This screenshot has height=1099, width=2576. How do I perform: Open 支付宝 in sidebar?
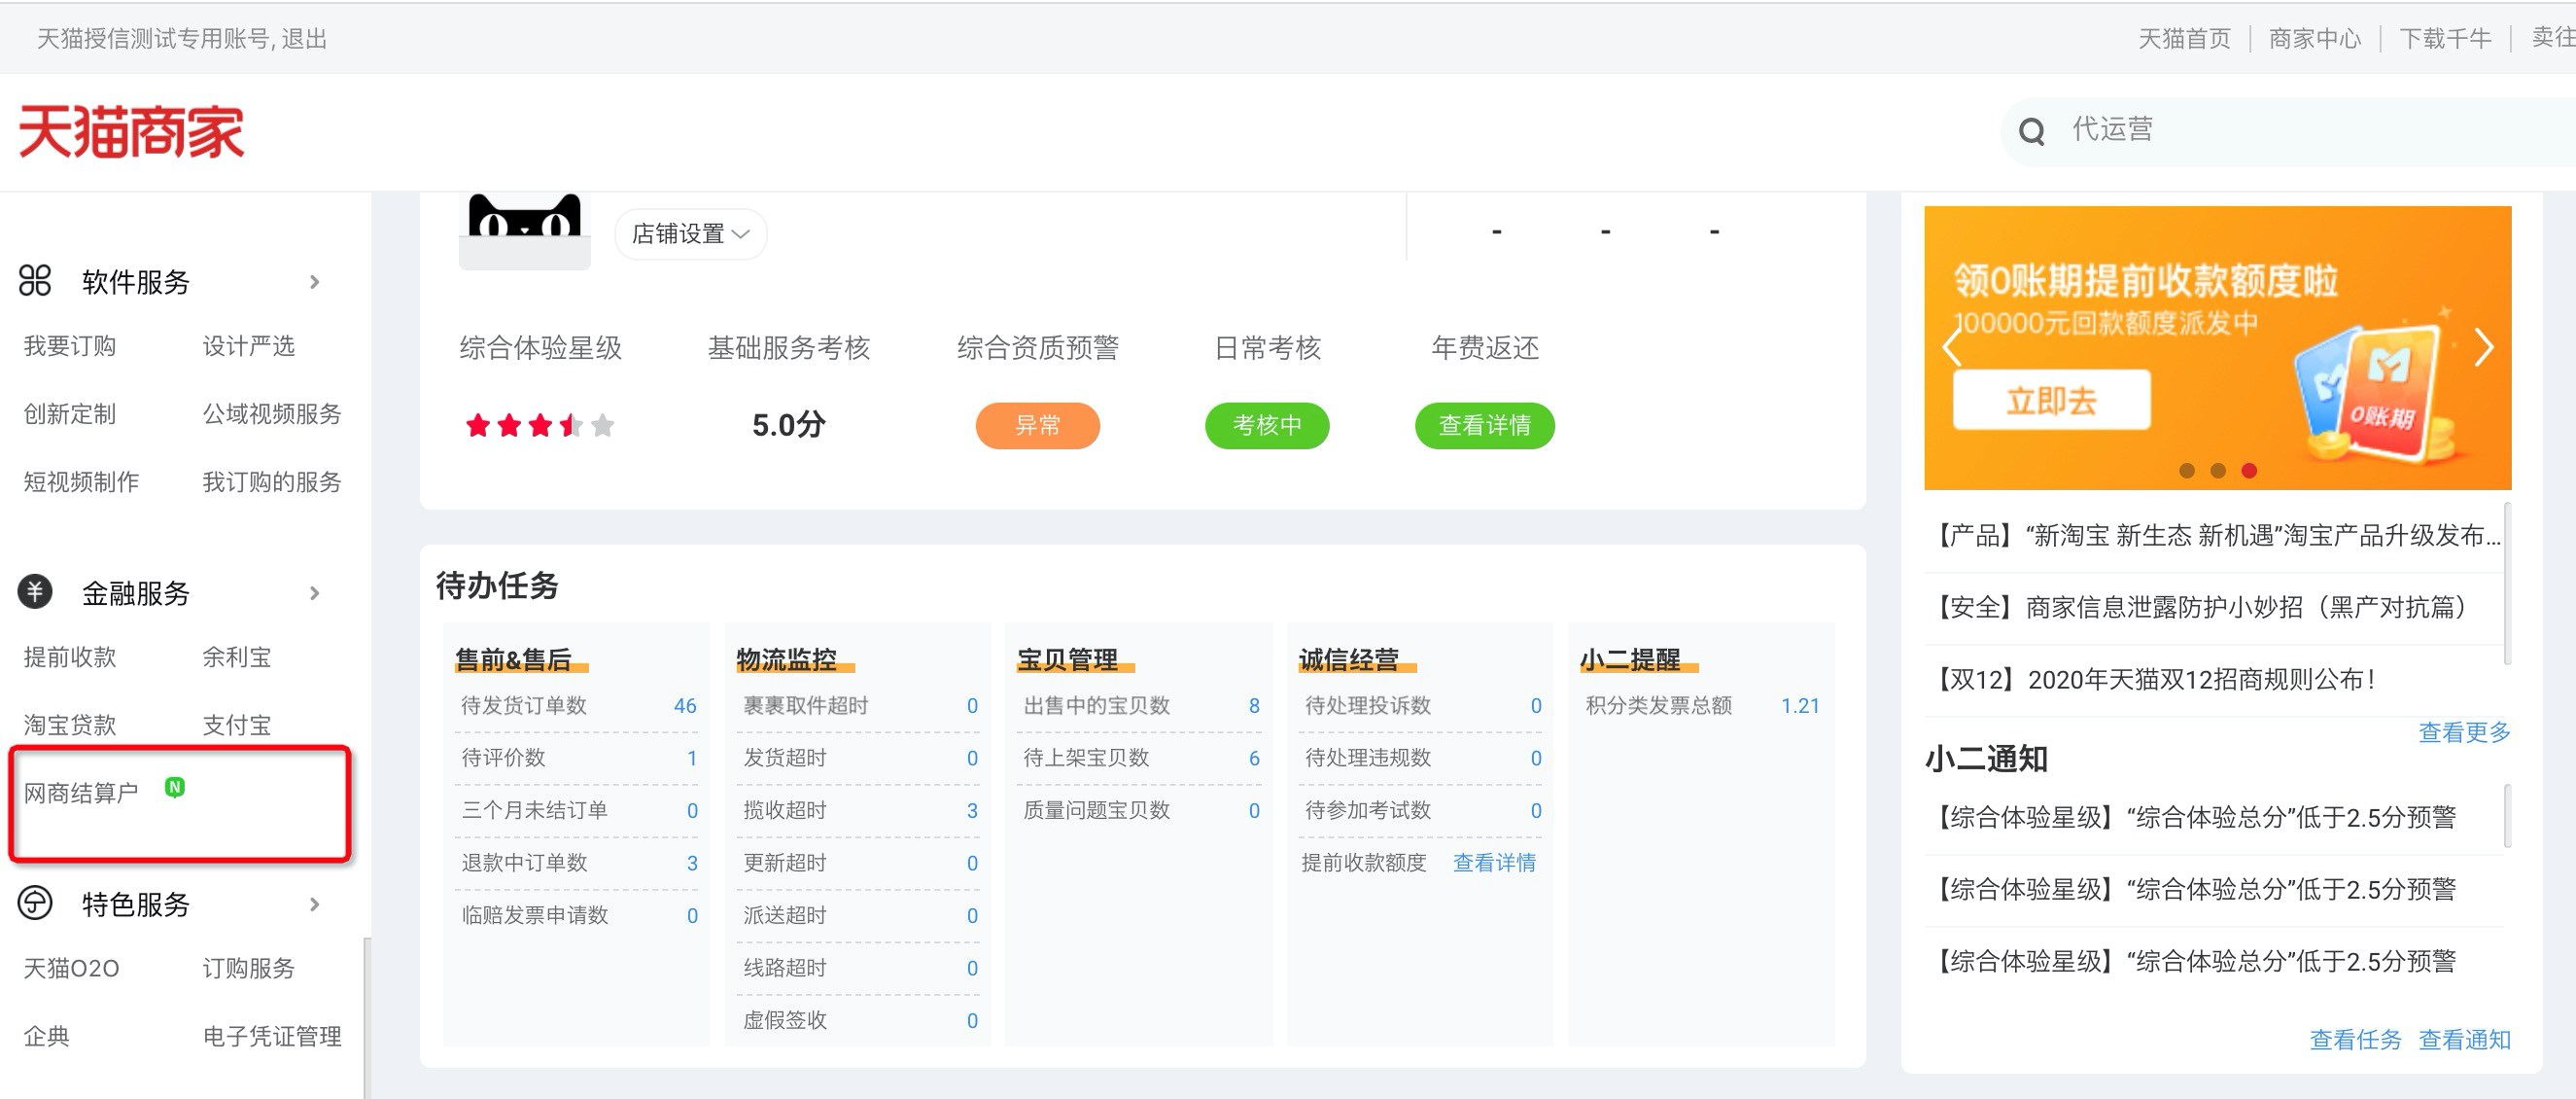pos(237,726)
